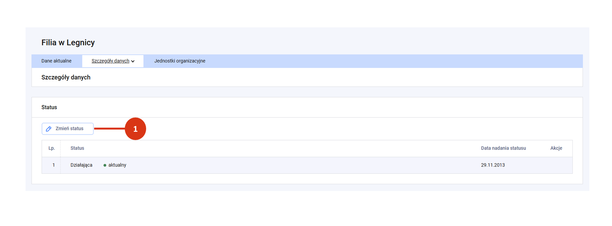Click the "Data nadania statusu" column header
Image resolution: width=612 pixels, height=226 pixels.
pyautogui.click(x=503, y=148)
